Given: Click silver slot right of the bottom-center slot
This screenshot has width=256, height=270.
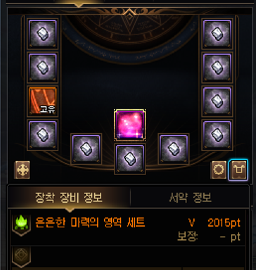Looking at the screenshot, I should tap(174, 149).
